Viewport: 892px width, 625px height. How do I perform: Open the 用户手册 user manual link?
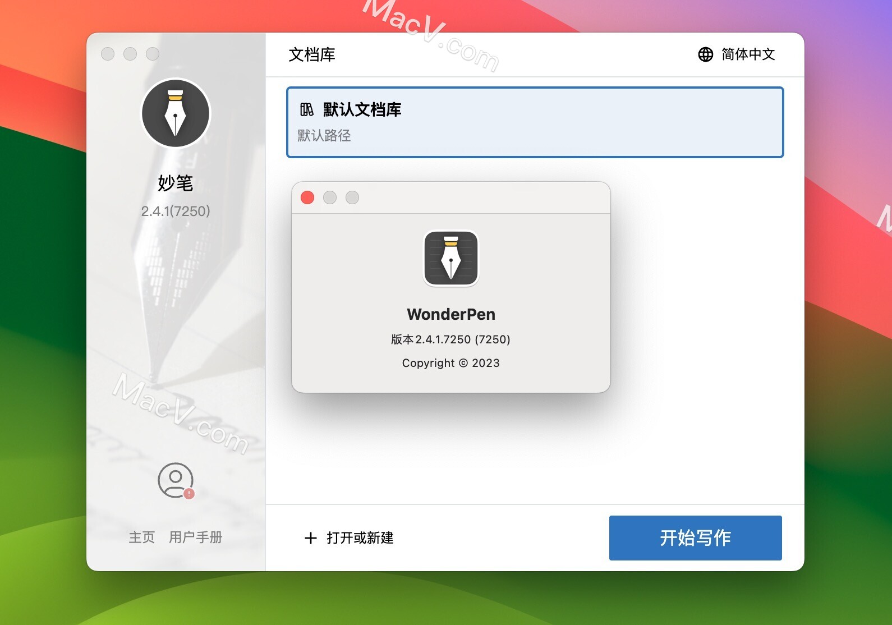click(196, 537)
